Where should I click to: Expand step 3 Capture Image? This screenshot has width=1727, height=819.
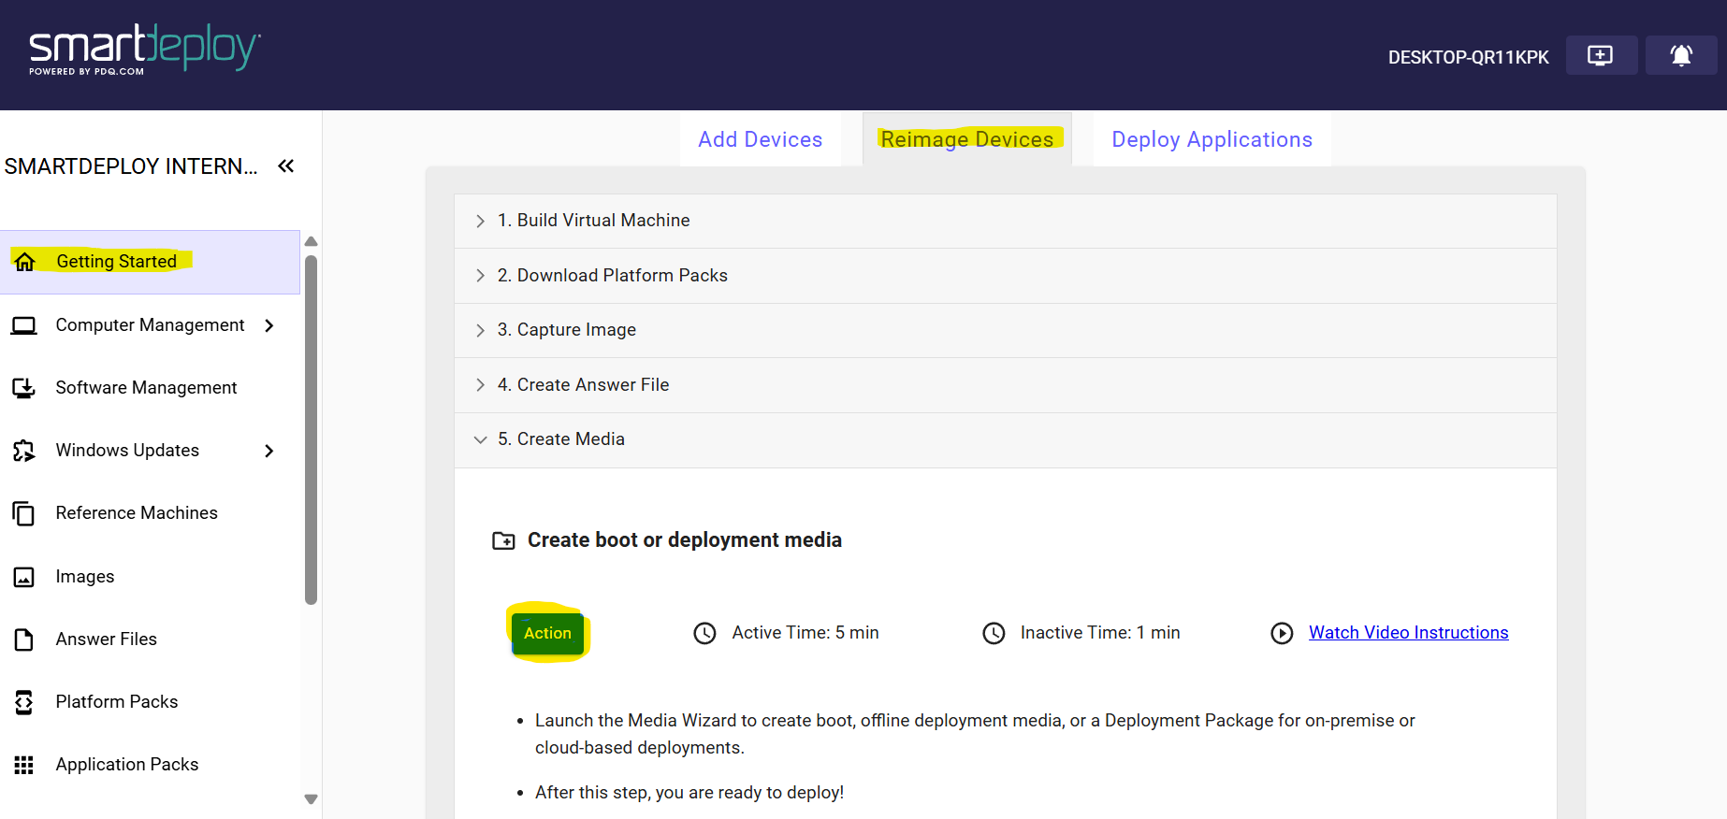pos(480,330)
